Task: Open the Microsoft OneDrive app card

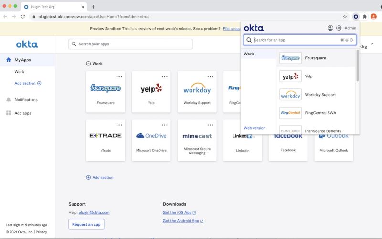Action: click(151, 140)
